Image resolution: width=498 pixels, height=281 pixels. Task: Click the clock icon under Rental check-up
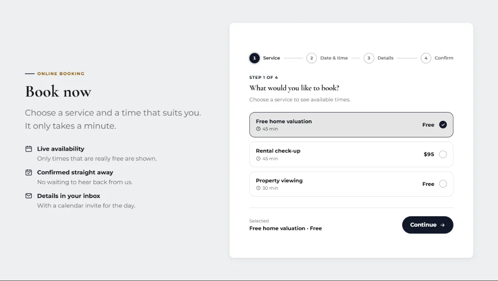point(258,159)
